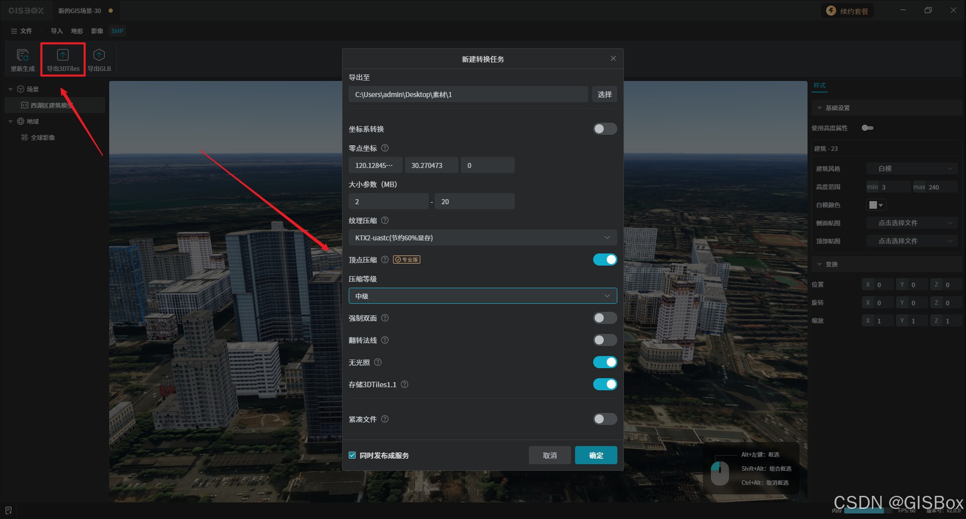
Task: Toggle the 使用高度属性 switch
Action: [x=867, y=128]
